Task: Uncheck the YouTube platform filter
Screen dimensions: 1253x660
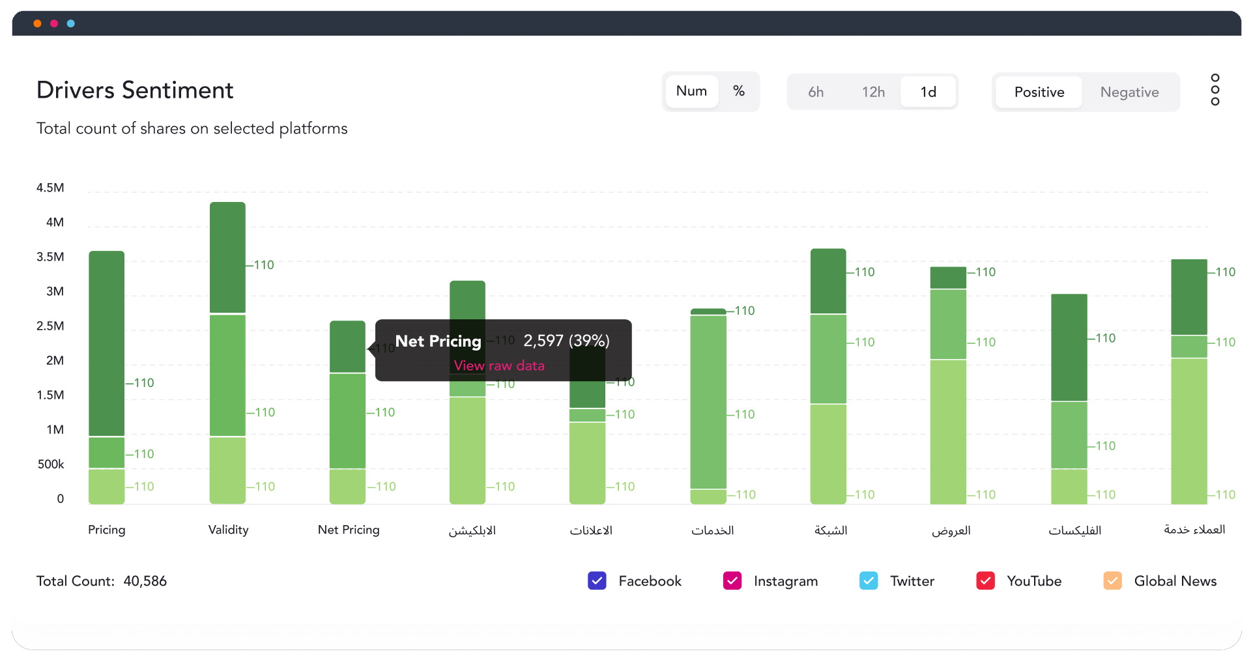Action: point(986,581)
